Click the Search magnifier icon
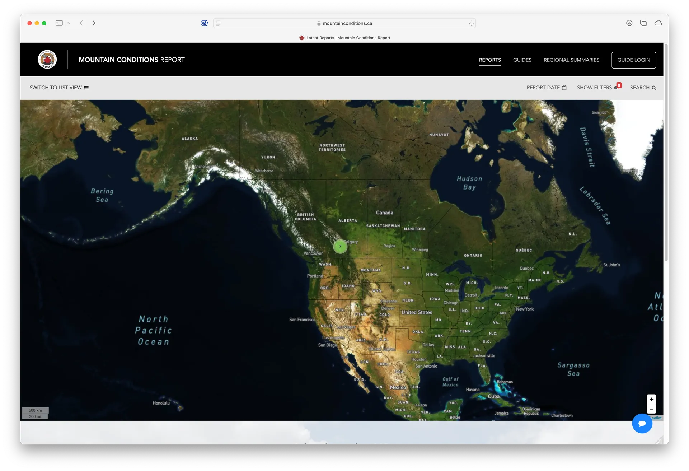The image size is (689, 471). click(x=654, y=88)
